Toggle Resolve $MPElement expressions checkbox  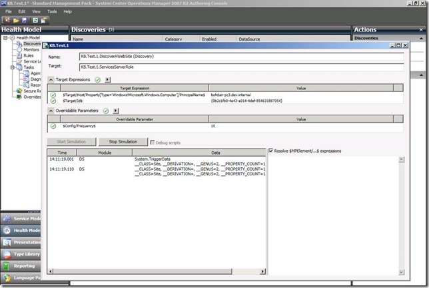pos(272,151)
